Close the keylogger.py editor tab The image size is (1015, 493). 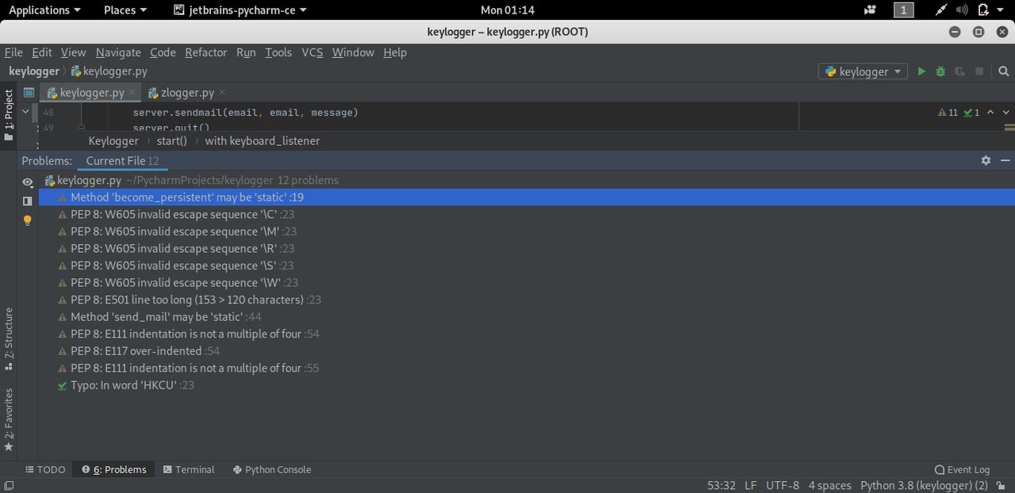[132, 93]
